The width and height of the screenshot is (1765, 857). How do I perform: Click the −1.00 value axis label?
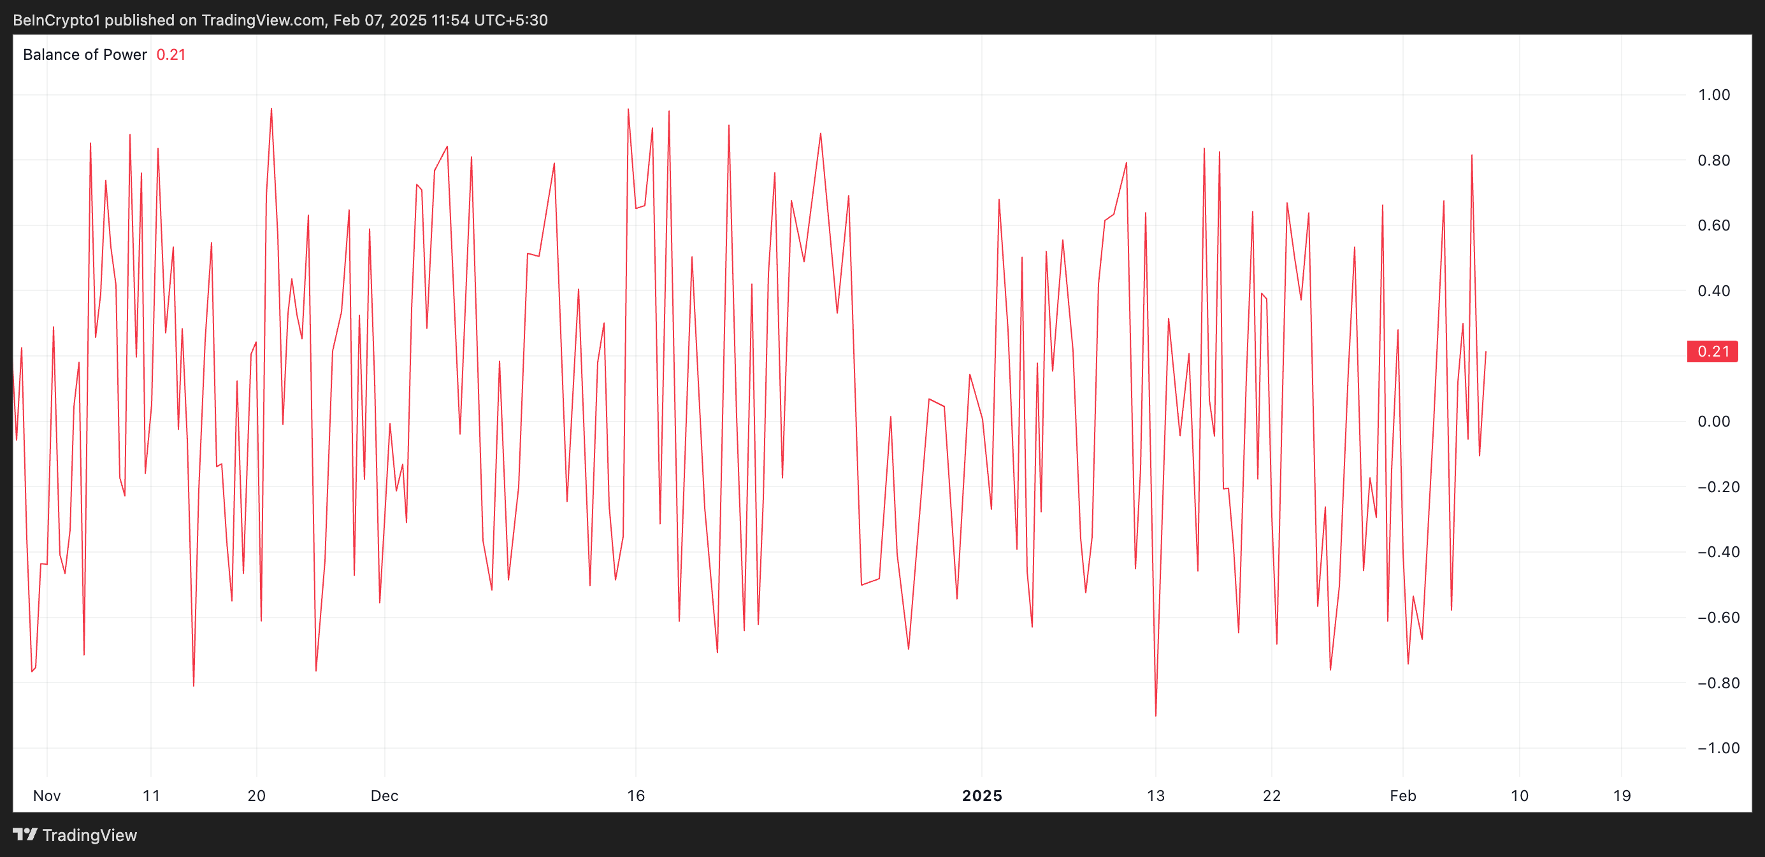coord(1718,747)
